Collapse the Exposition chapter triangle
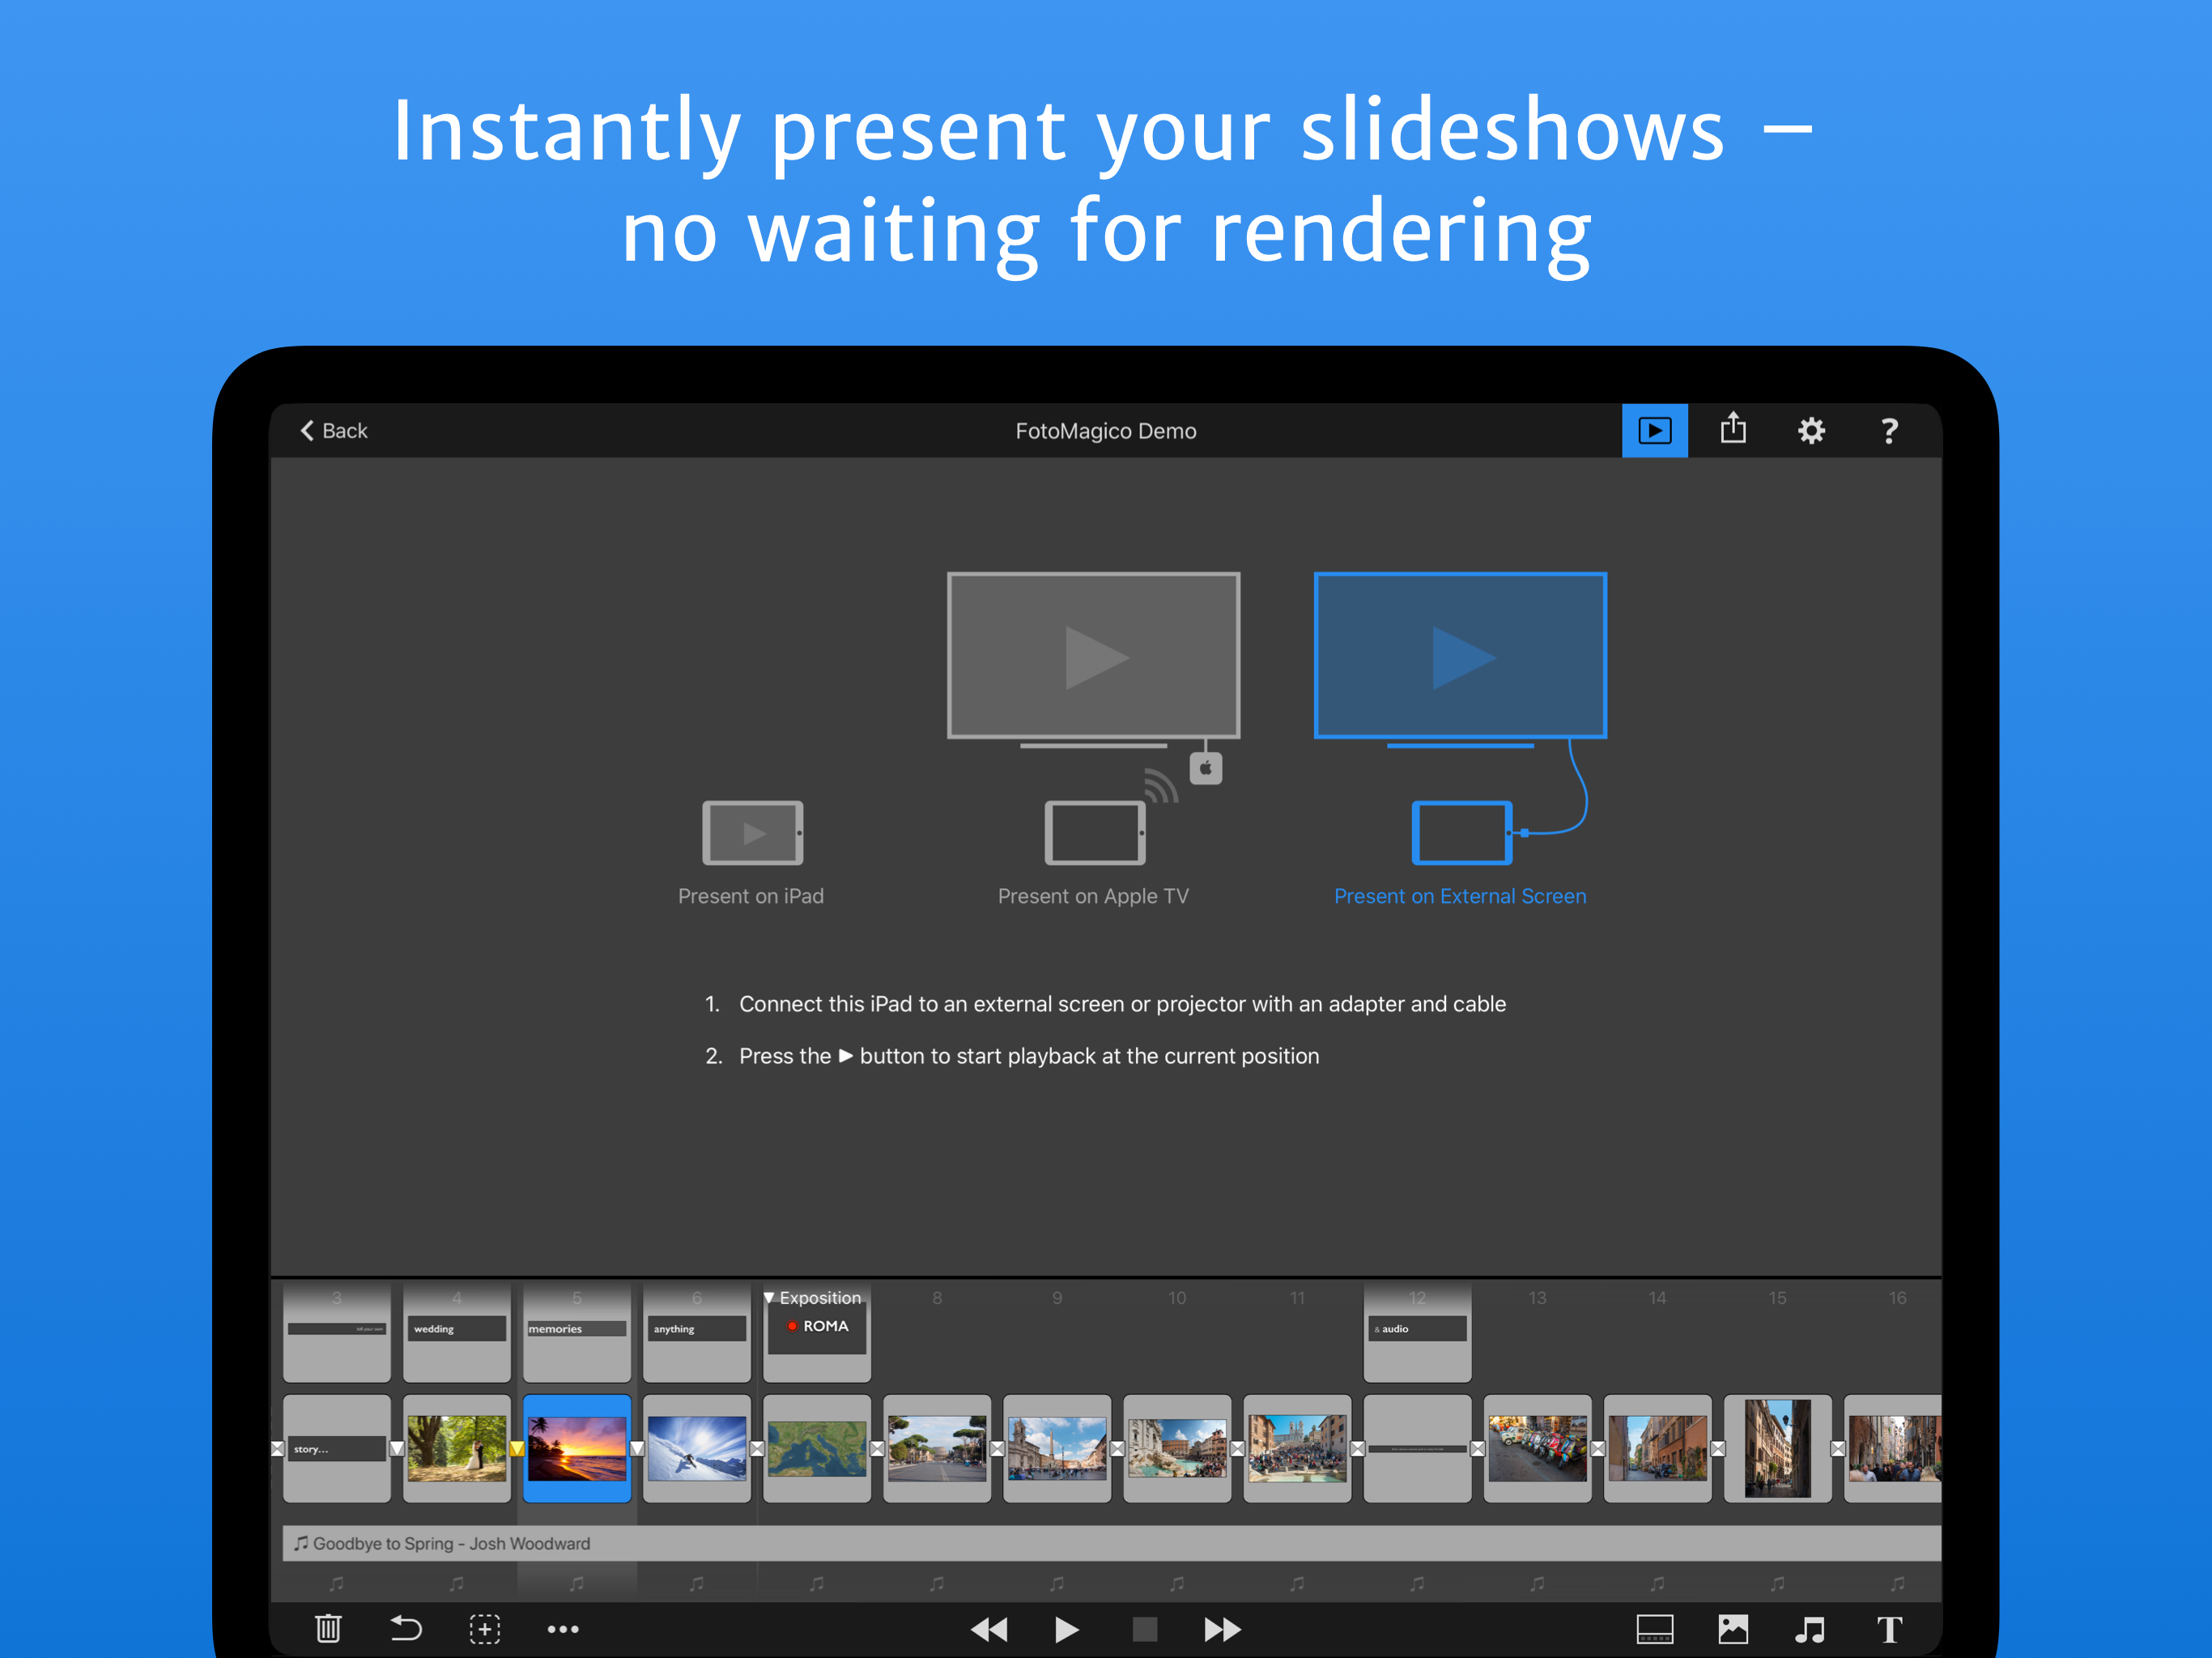 (769, 1298)
